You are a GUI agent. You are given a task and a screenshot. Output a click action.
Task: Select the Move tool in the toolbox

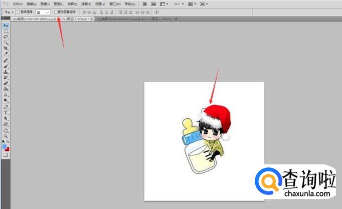point(6,26)
